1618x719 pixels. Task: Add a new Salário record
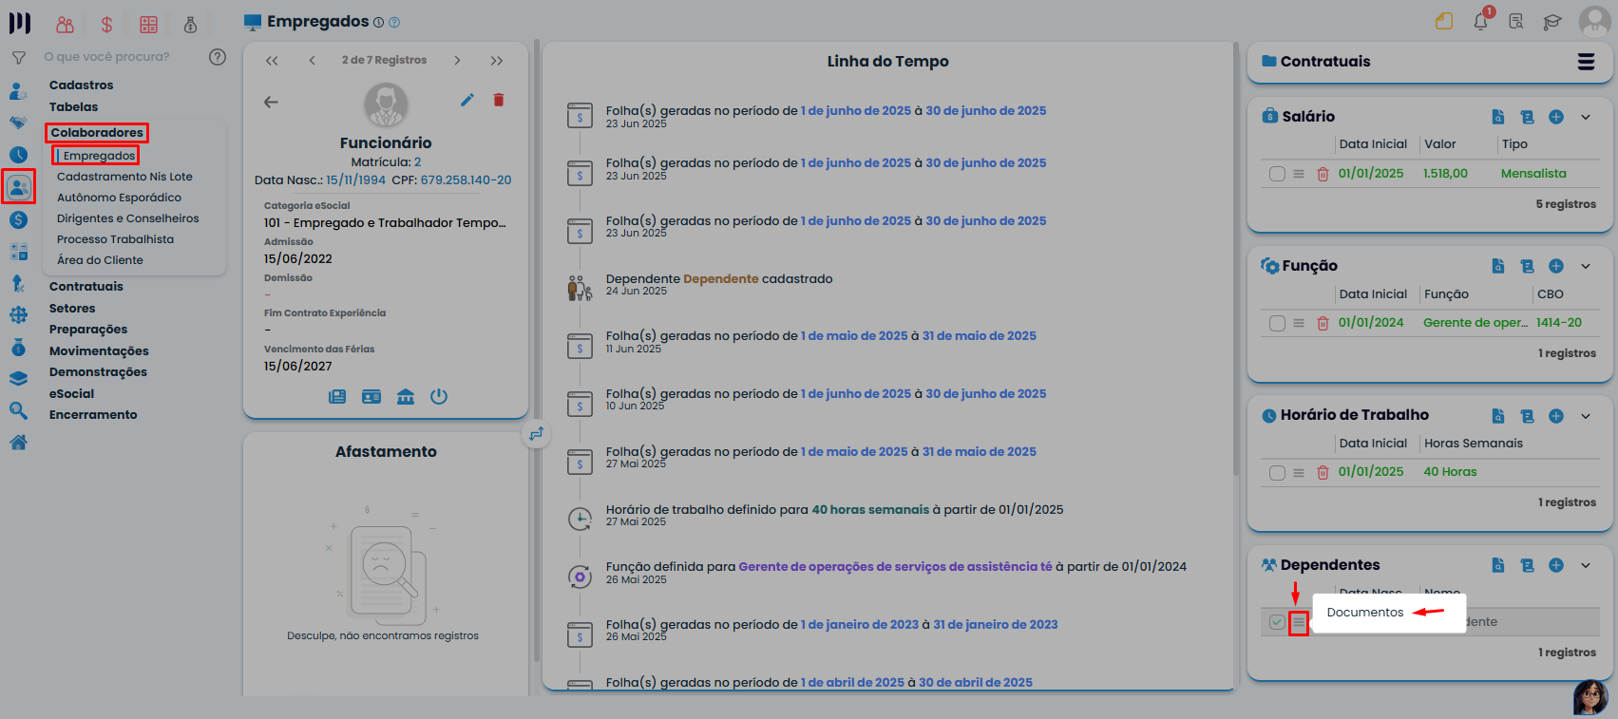pyautogui.click(x=1556, y=117)
